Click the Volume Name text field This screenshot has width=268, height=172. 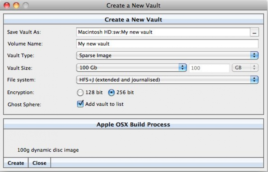(167, 44)
